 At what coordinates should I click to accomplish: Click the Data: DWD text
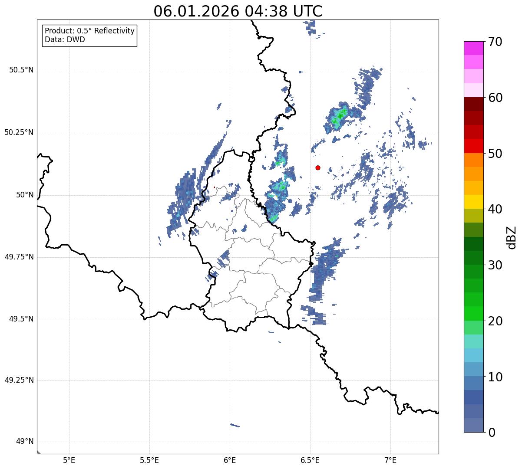(x=65, y=39)
